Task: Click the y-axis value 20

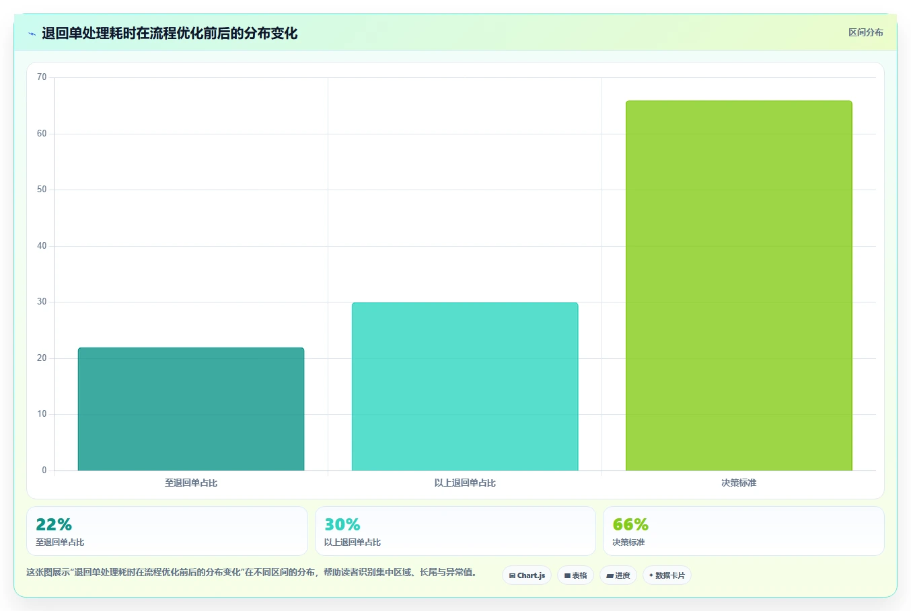Action: tap(42, 358)
